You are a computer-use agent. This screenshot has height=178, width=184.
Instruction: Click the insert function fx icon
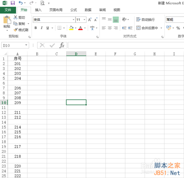coord(62,46)
